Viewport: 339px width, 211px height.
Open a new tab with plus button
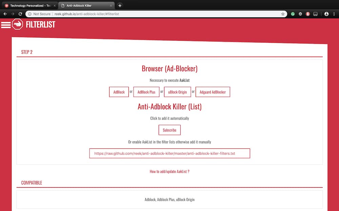[x=120, y=6]
